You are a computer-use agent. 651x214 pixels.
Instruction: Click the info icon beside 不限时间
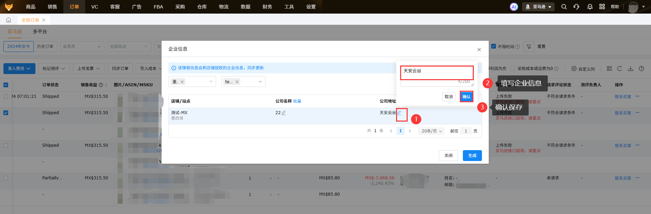(x=518, y=47)
